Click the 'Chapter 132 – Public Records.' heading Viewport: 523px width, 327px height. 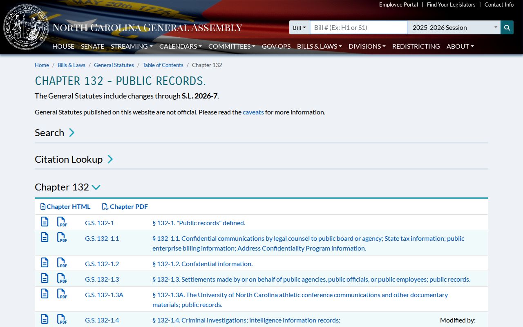(x=121, y=81)
